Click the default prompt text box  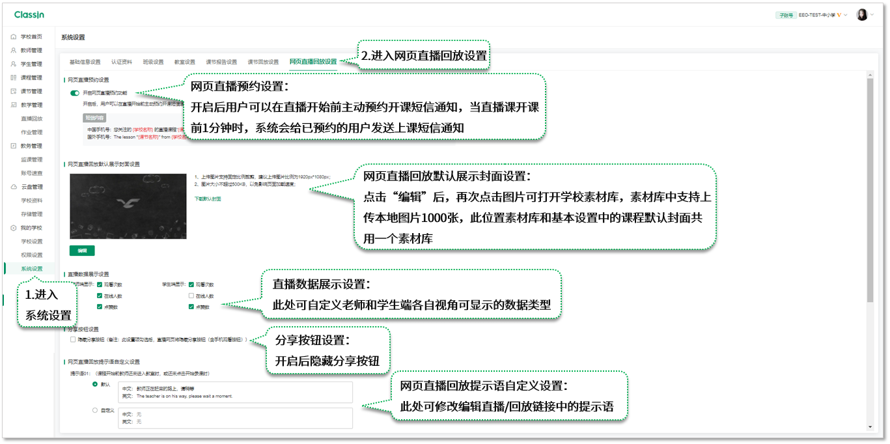(x=236, y=392)
